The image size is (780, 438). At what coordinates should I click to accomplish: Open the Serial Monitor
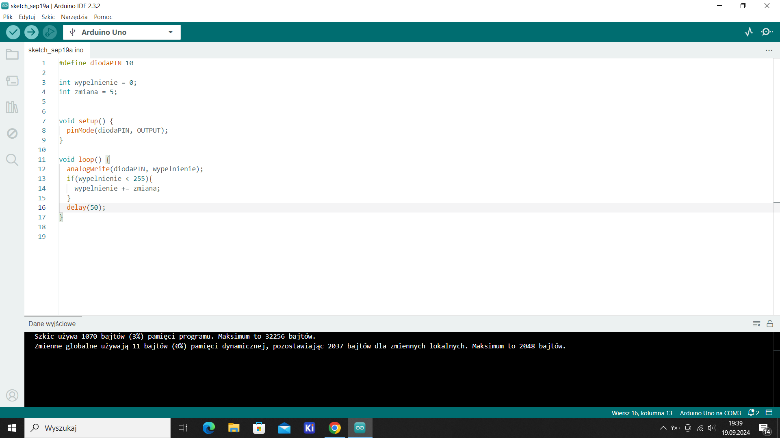coord(767,32)
